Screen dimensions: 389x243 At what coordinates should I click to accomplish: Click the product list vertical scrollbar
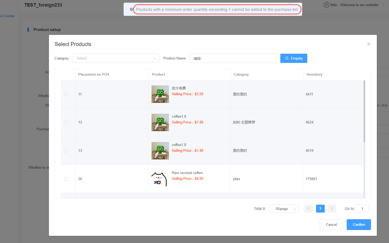pyautogui.click(x=364, y=112)
